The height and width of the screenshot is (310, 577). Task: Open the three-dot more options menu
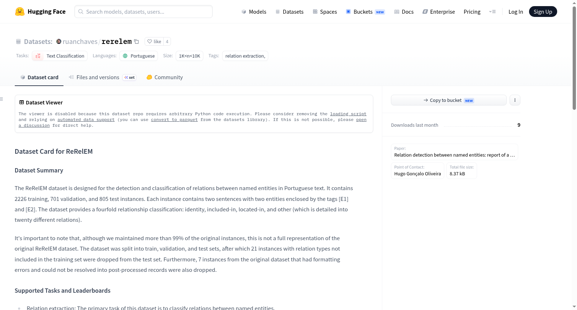515,100
